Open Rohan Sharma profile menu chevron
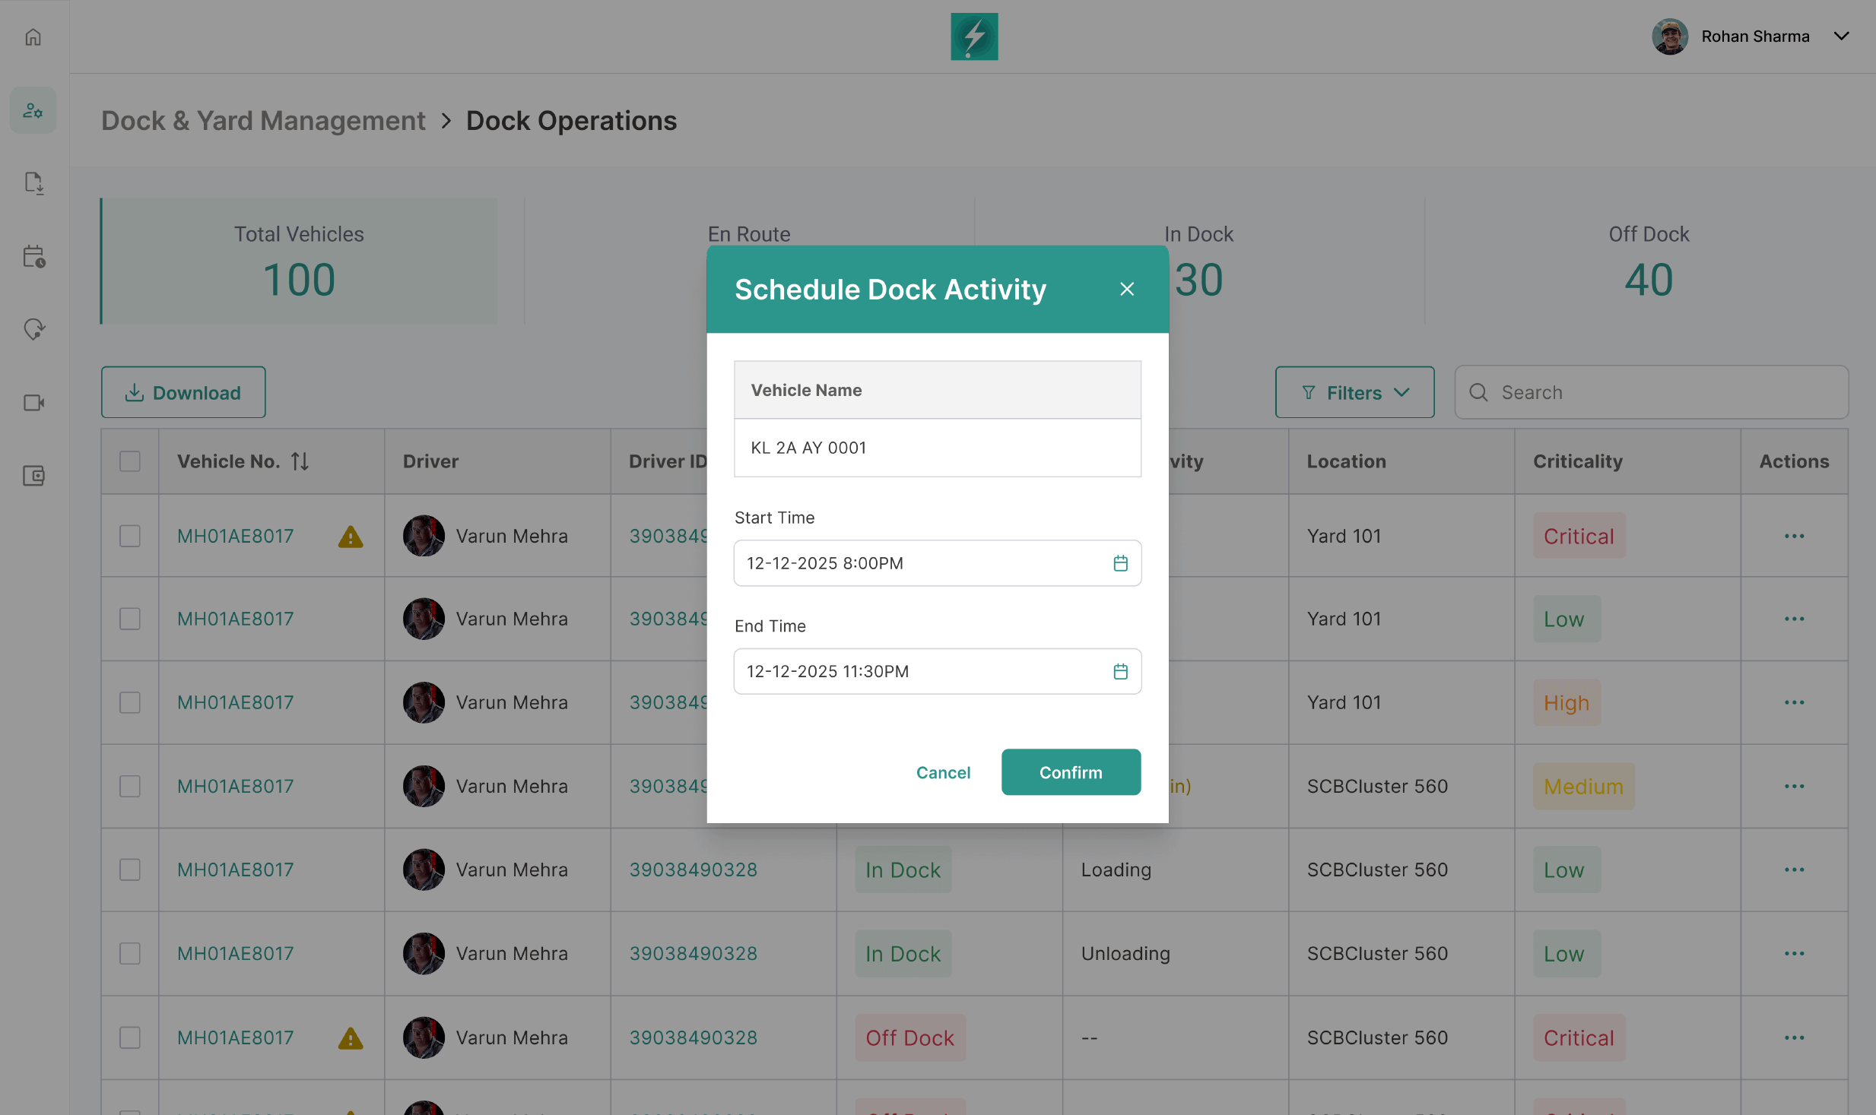Screen dimensions: 1876x1115 pyautogui.click(x=1841, y=36)
